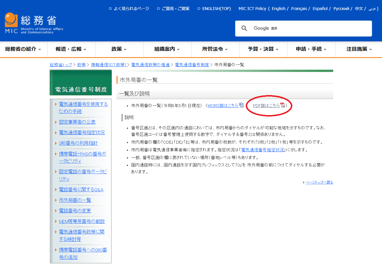Expand the 所管法令 navigation menu
Viewport: 382px width, 265px height.
coord(215,49)
